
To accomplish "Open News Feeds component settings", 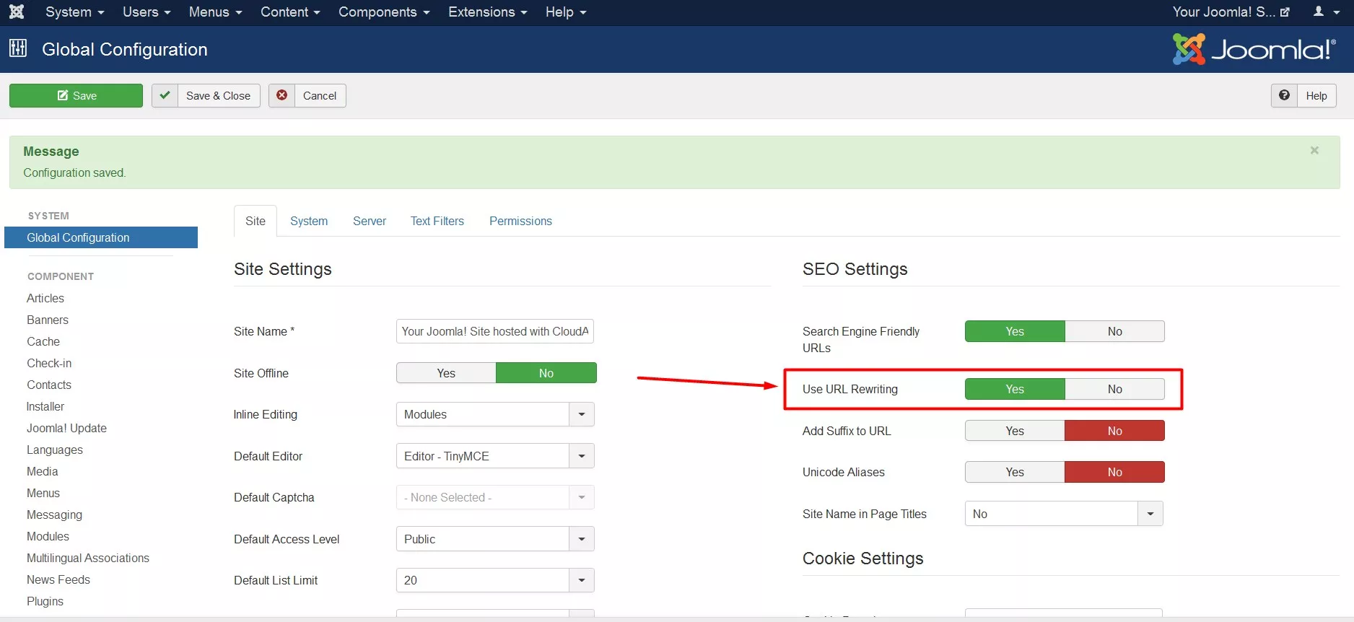I will (x=58, y=579).
